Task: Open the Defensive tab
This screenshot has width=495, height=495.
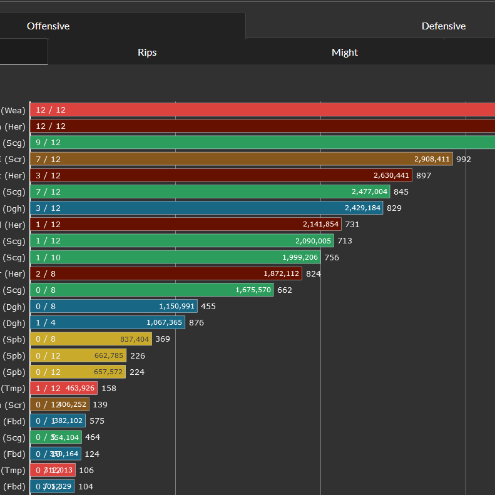Action: click(443, 26)
